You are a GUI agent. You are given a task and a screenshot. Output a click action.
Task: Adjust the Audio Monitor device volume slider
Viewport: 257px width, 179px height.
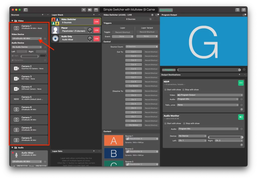(x=226, y=137)
